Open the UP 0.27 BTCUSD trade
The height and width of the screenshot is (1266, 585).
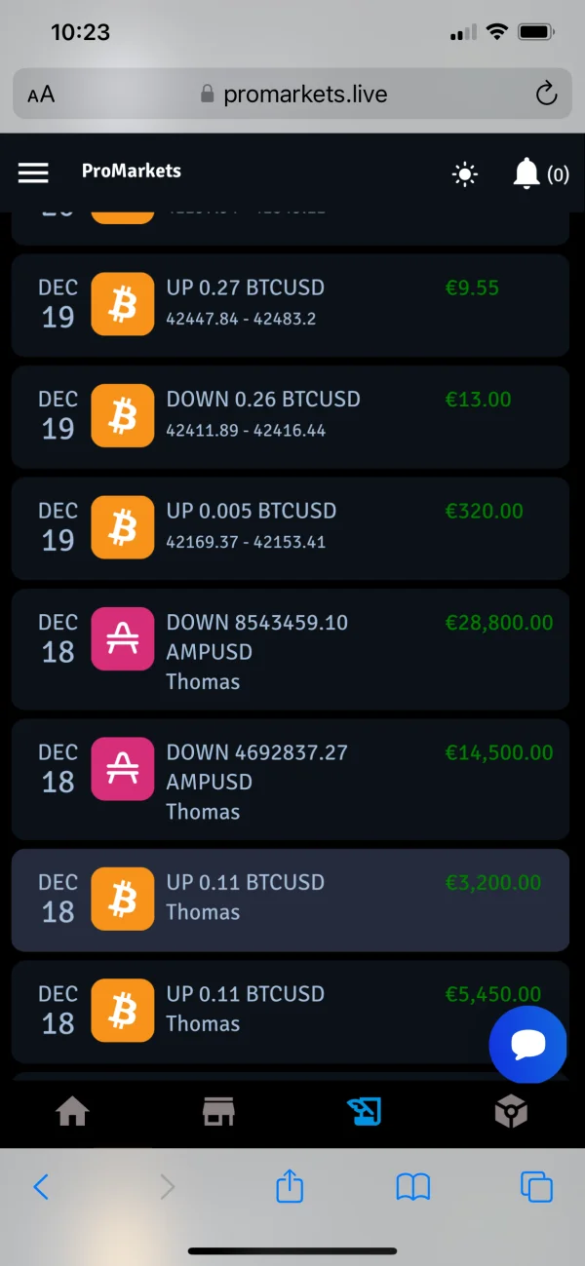point(290,303)
